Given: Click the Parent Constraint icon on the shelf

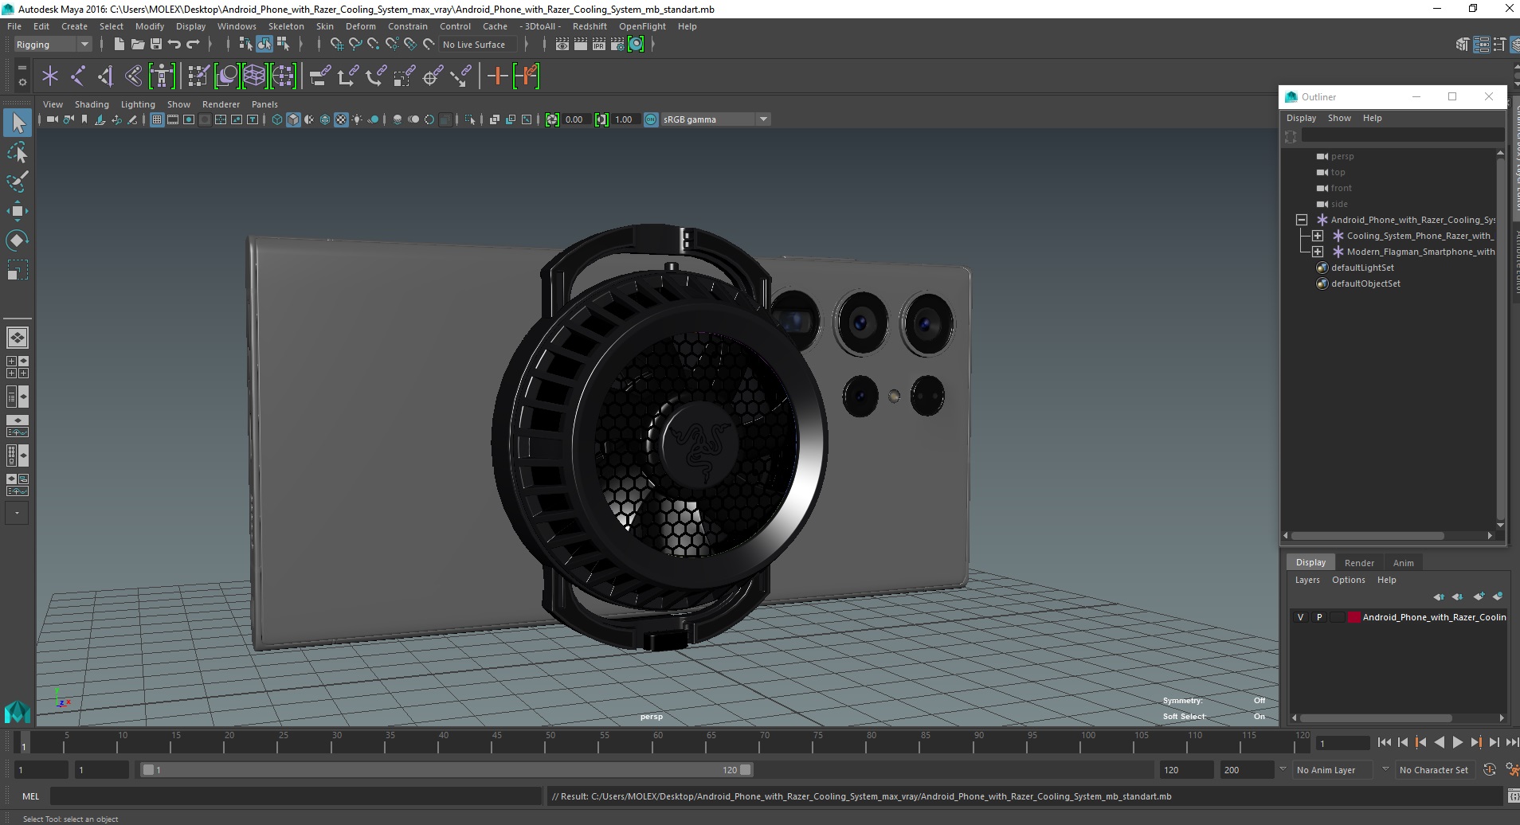Looking at the screenshot, I should click(x=319, y=76).
